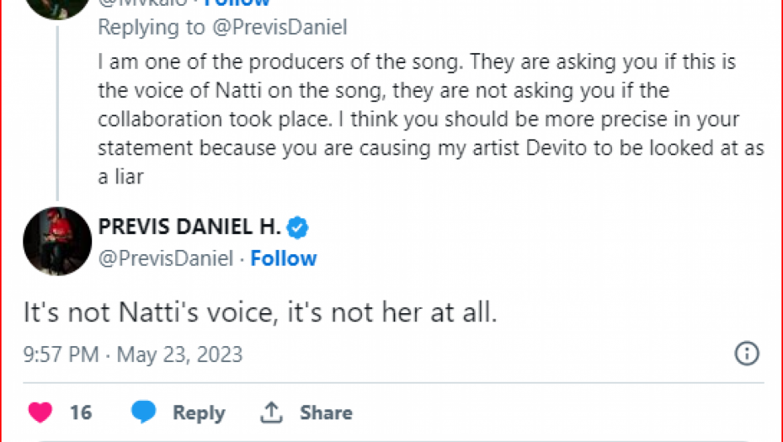This screenshot has width=783, height=442.
Task: Open Previs Daniel's profile avatar
Action: tap(57, 242)
